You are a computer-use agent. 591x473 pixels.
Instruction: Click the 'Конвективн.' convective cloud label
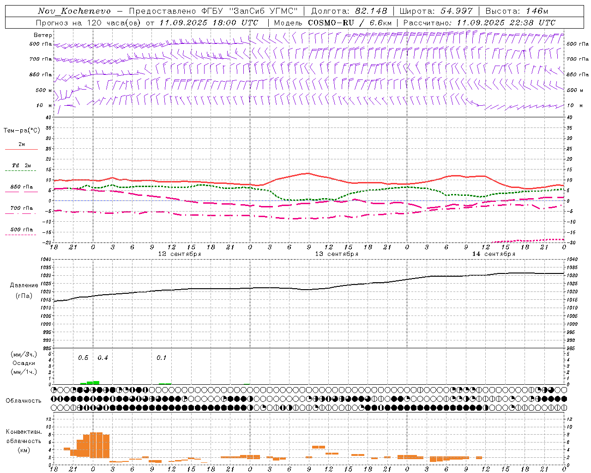point(24,432)
